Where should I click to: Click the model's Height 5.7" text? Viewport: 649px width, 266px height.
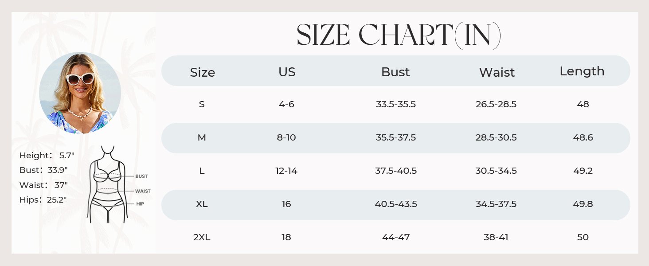(47, 156)
